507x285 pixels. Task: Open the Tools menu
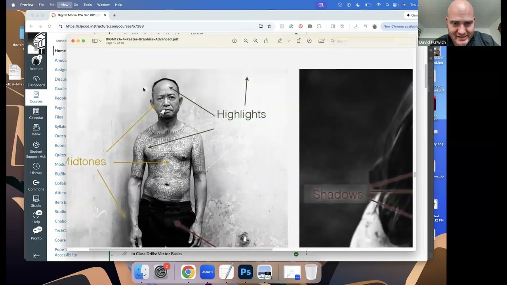88,5
